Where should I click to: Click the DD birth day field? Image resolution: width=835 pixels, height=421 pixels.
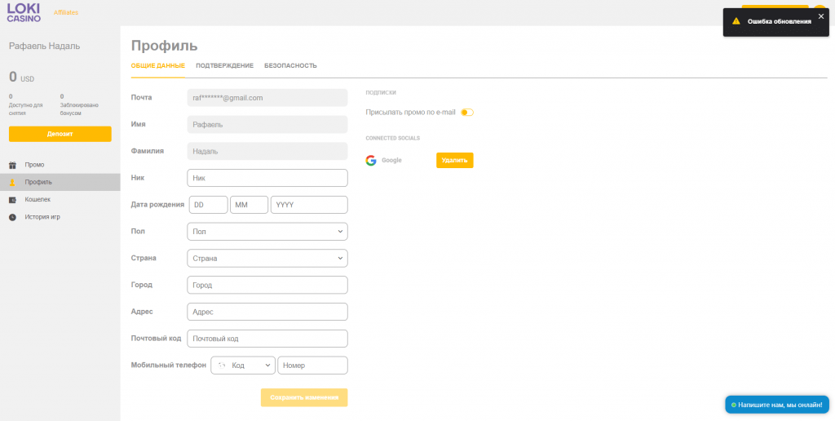click(x=208, y=205)
